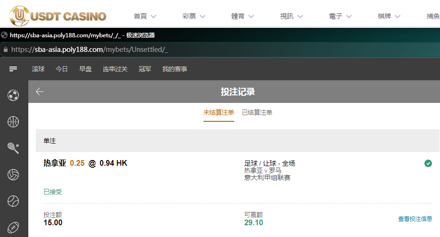Click the 热拿亚 v 罗马 match text
This screenshot has height=237, width=440.
pos(262,170)
